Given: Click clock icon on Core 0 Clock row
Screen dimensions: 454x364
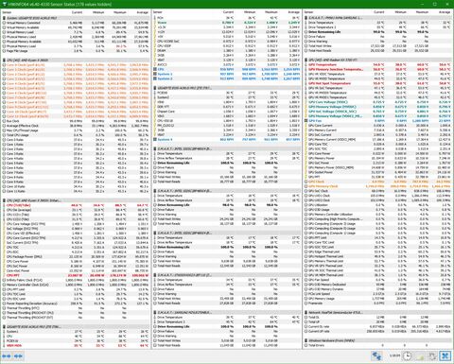Looking at the screenshot, I should pyautogui.click(x=4, y=65).
